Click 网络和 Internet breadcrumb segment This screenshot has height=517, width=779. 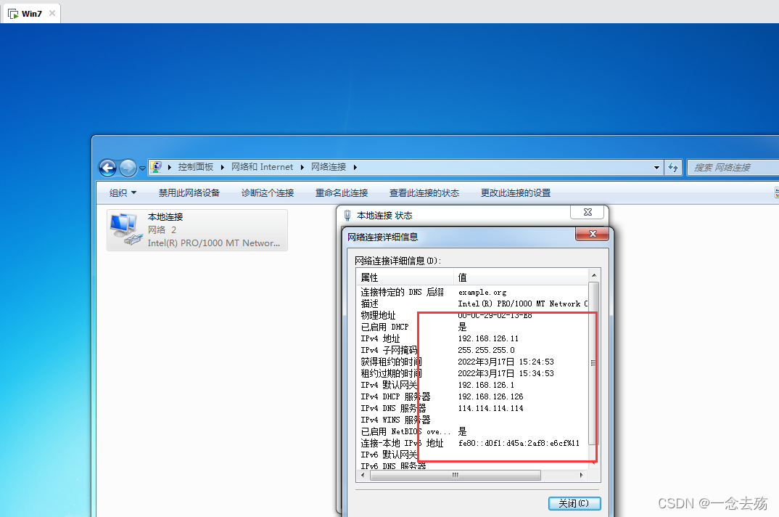(x=262, y=167)
